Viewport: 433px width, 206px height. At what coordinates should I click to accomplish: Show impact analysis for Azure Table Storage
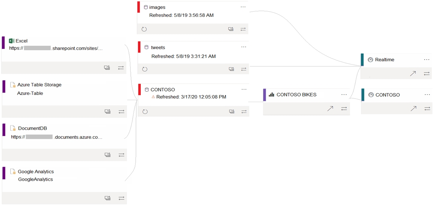click(x=108, y=111)
